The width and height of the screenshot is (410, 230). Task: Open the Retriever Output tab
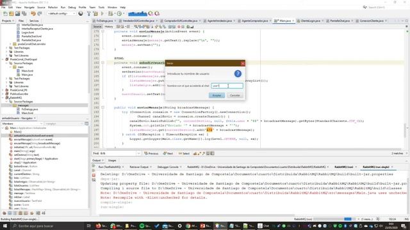point(139,167)
